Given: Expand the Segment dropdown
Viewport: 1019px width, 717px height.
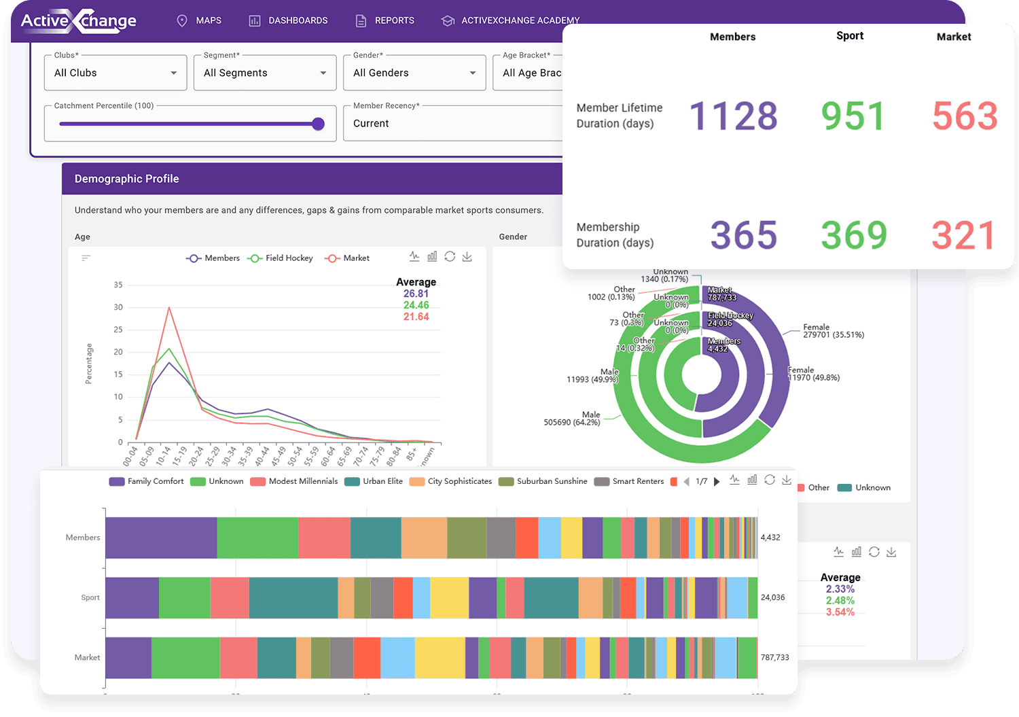Looking at the screenshot, I should [265, 73].
